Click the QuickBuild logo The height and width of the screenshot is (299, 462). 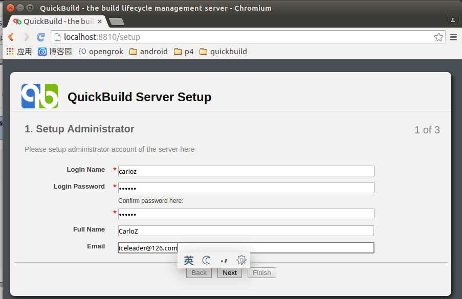(40, 96)
